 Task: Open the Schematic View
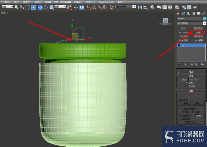(170, 7)
